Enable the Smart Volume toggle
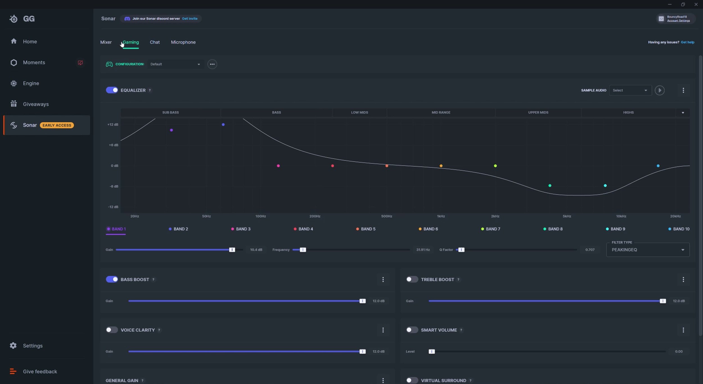This screenshot has width=703, height=384. (412, 330)
